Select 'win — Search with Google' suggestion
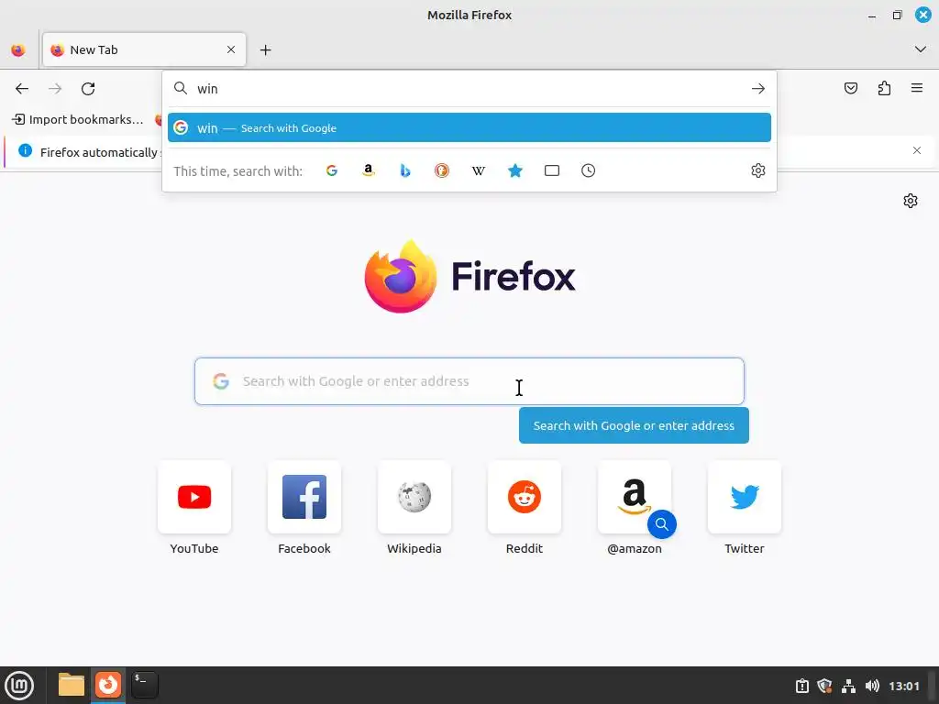This screenshot has width=939, height=704. click(469, 127)
